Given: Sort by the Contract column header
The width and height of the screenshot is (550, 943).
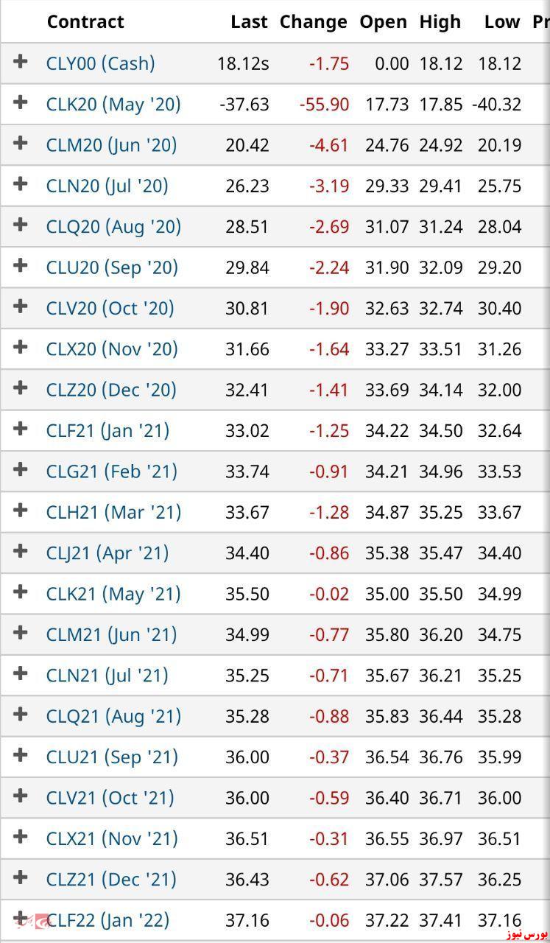Looking at the screenshot, I should pyautogui.click(x=85, y=21).
